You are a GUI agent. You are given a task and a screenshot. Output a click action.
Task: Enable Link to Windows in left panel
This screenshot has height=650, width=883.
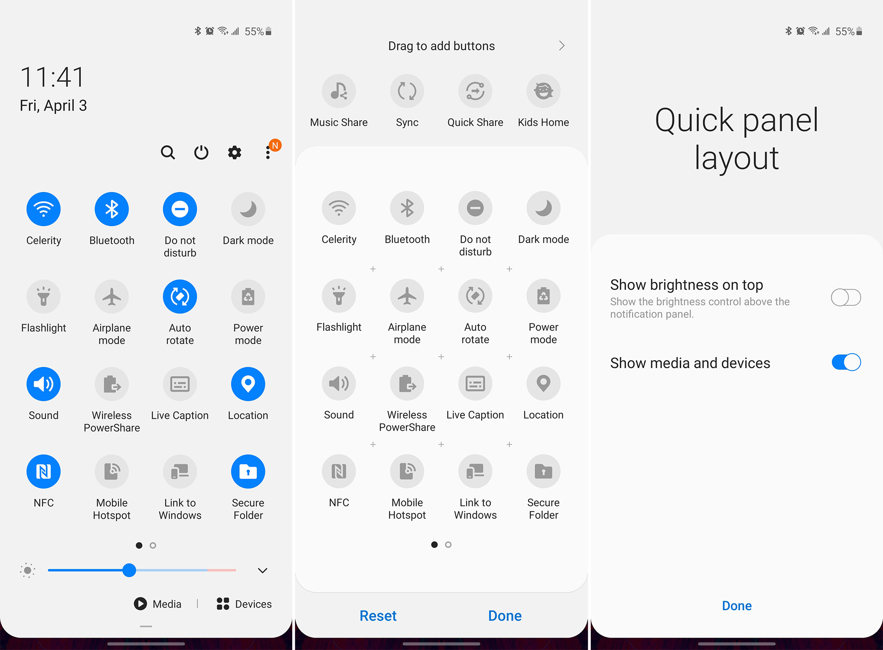[180, 471]
